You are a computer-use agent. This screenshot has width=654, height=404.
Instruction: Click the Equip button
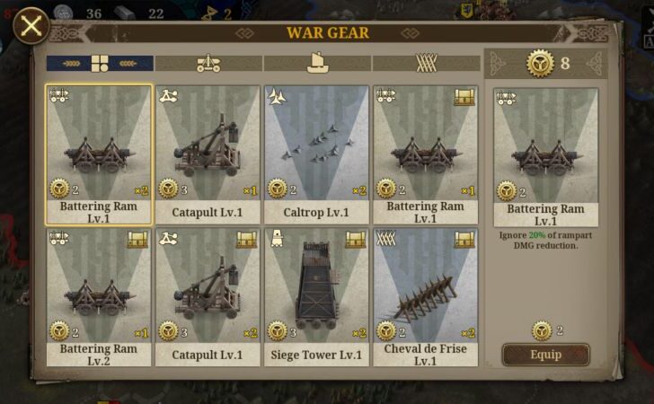point(545,355)
